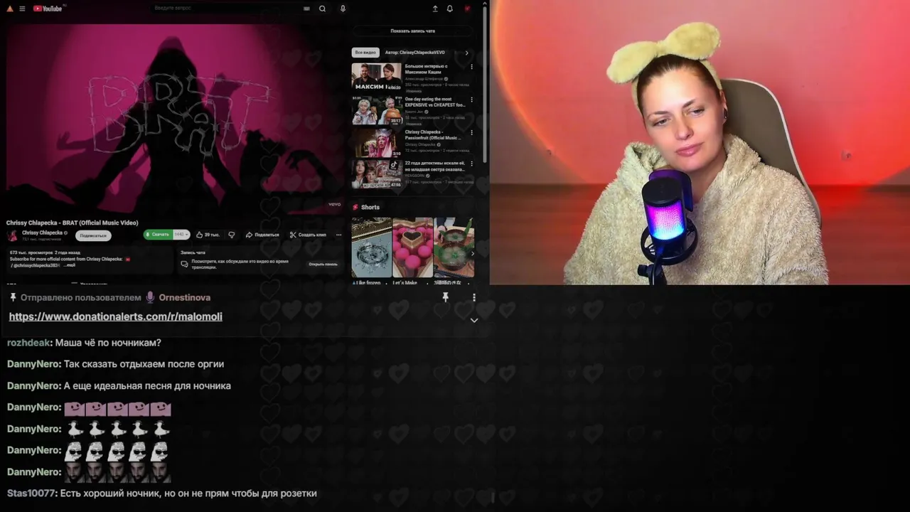Open 'One day eating the most EXPENSIVE' thumbnail

coord(376,110)
